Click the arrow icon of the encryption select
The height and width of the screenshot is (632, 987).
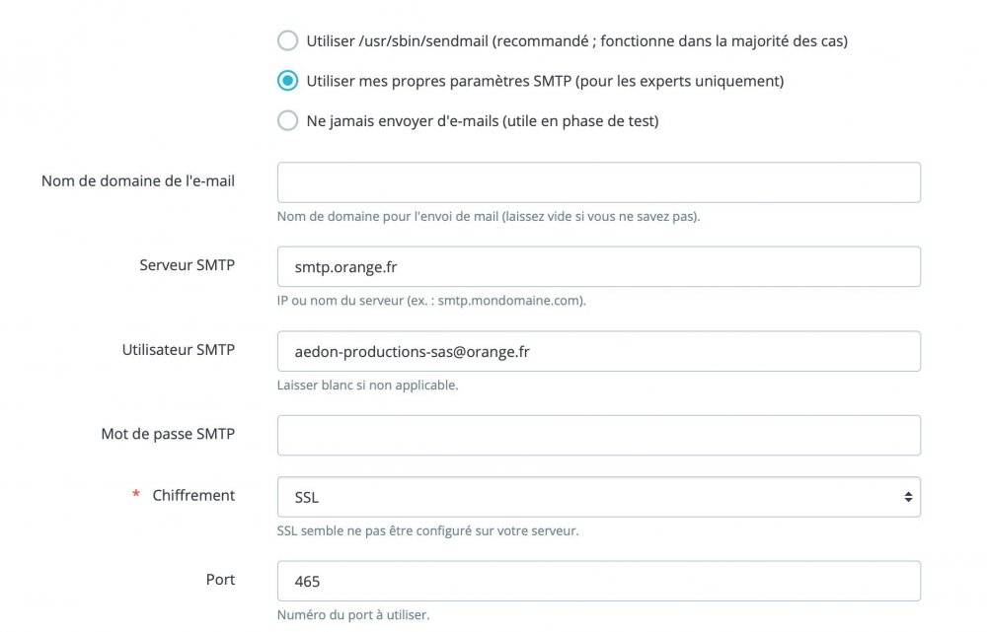click(x=908, y=497)
